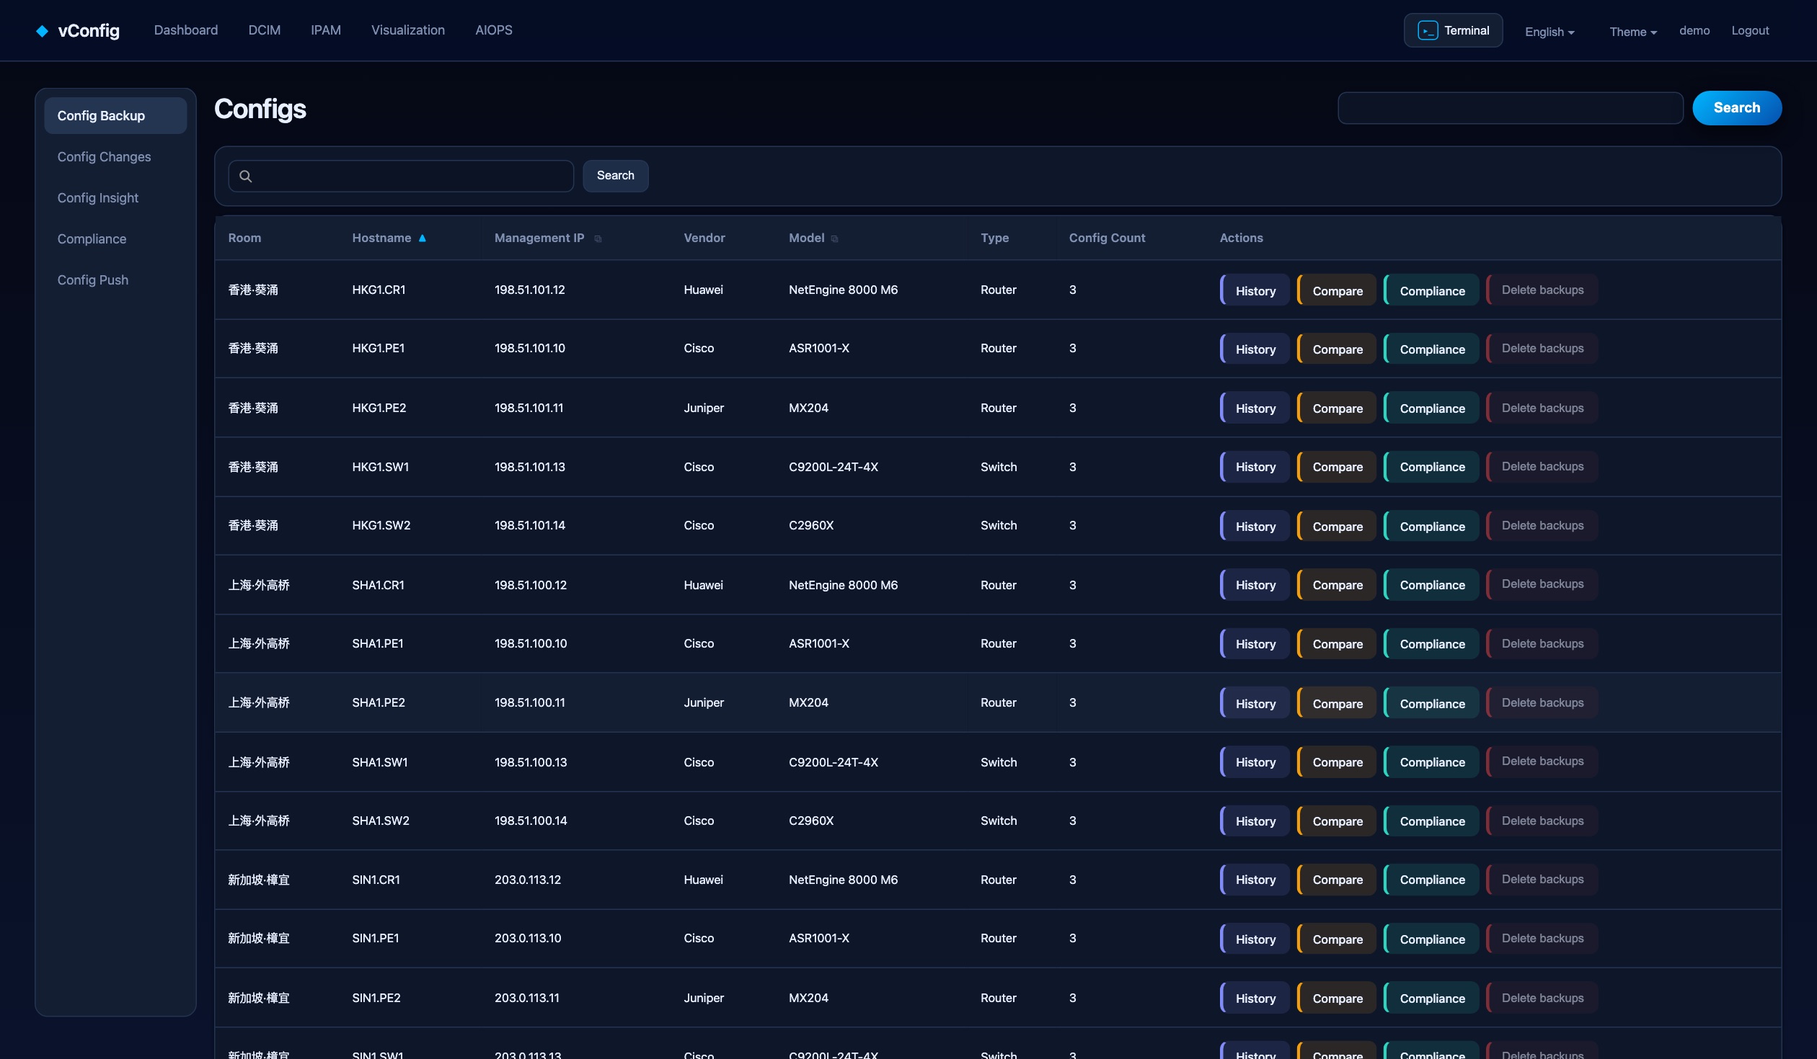Click the Logout link
The image size is (1817, 1059).
point(1750,30)
